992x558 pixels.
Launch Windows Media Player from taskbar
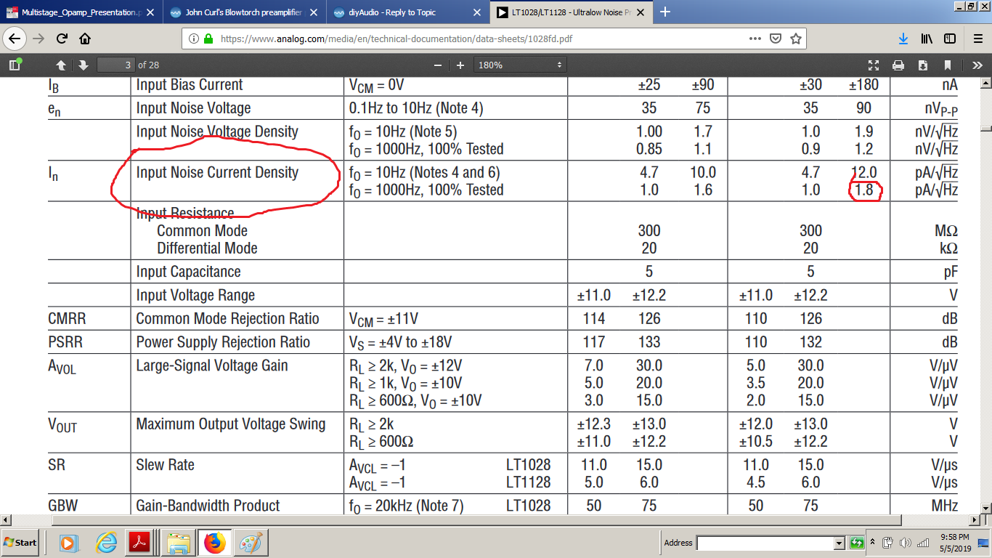[x=69, y=543]
